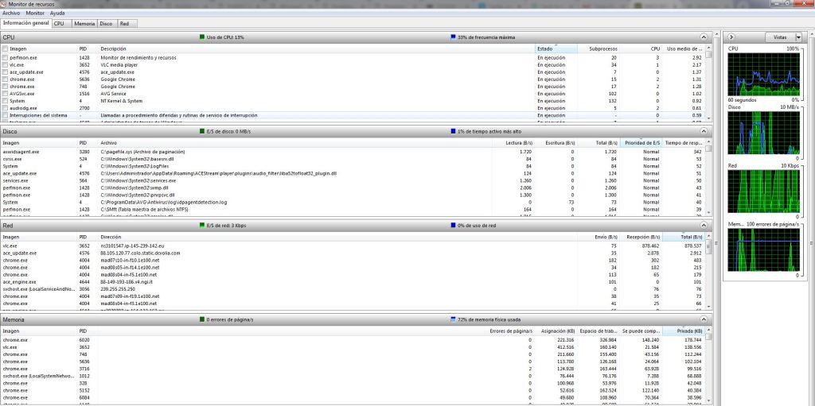Click the Disco activity graph
Image resolution: width=815 pixels, height=406 pixels.
763,133
